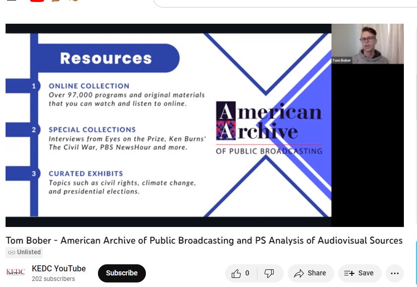This screenshot has width=417, height=287.
Task: Subscribe to KEDC YouTube channel
Action: 122,273
